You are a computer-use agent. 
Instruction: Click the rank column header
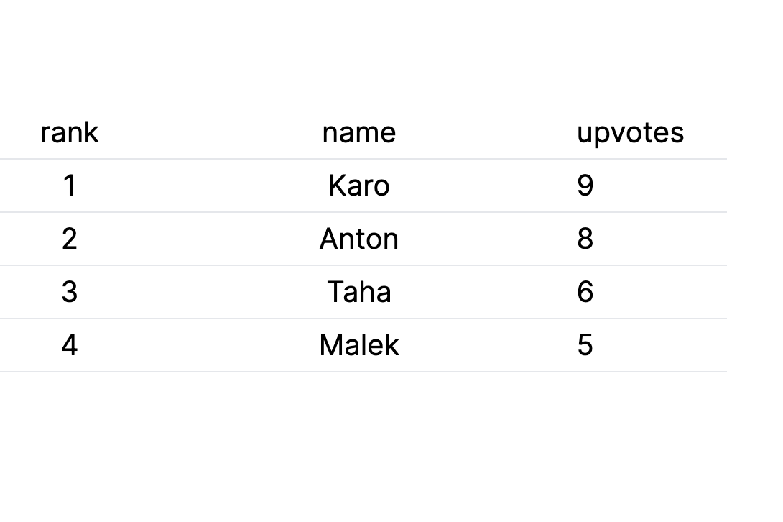[x=70, y=132]
